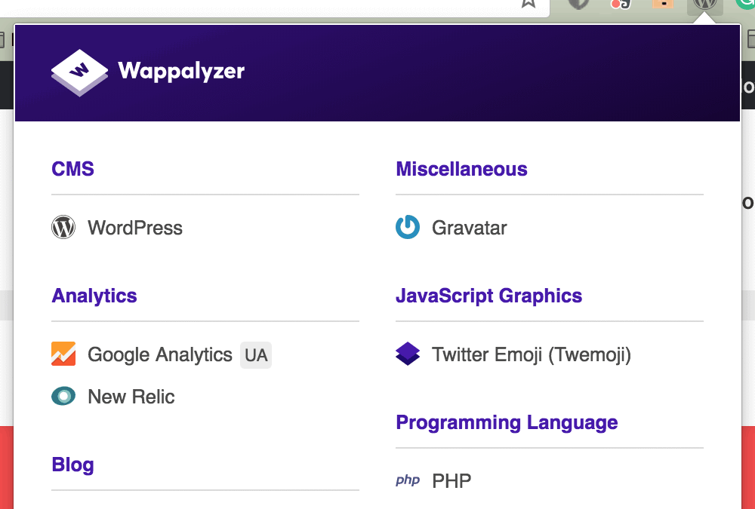Select the Twitter Emoji (Twemoji) entry
This screenshot has height=509, width=755.
click(x=531, y=354)
